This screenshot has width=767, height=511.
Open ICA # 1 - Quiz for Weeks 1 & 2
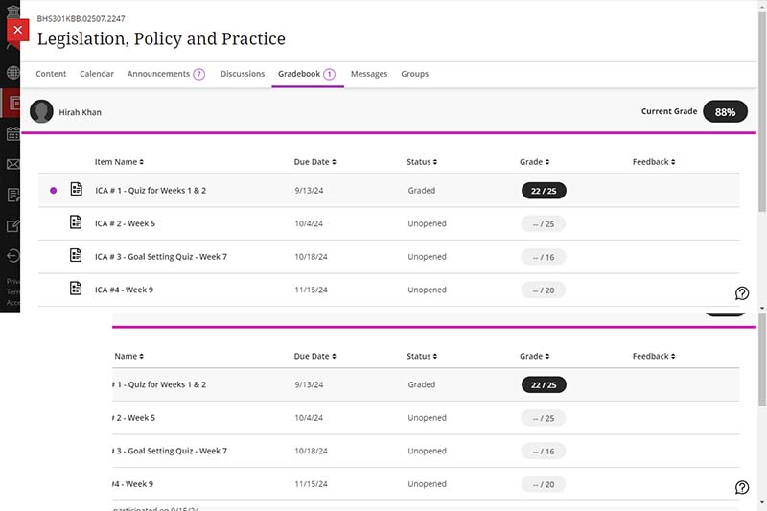[151, 190]
